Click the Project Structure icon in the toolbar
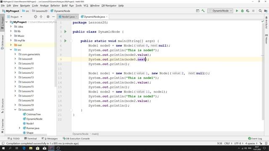This screenshot has width=269, height=151. (x=266, y=11)
